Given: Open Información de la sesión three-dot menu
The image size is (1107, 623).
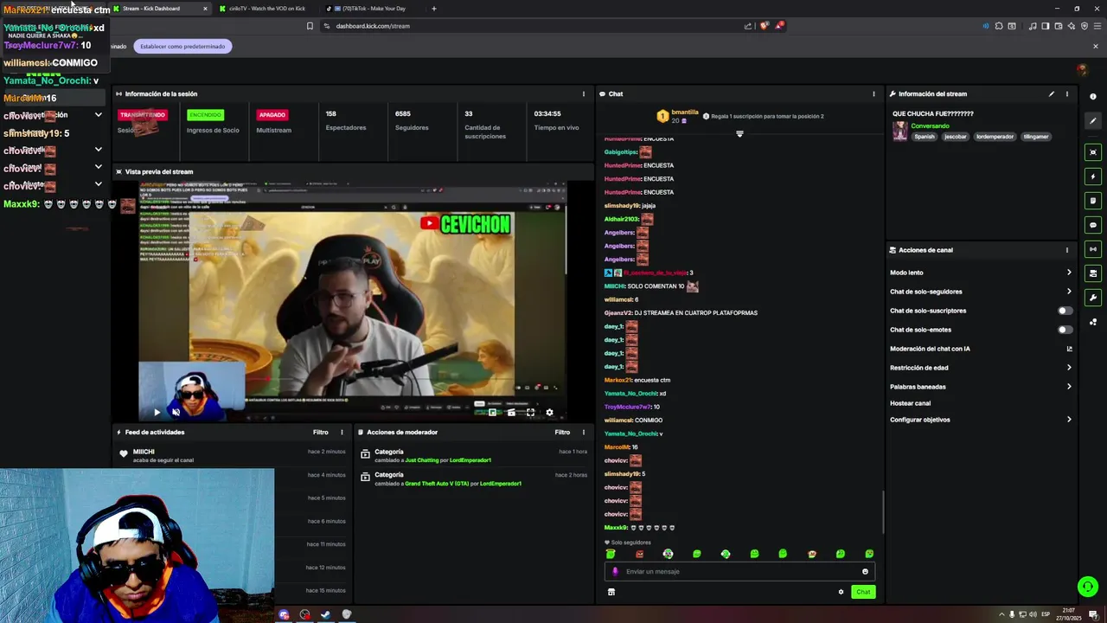Looking at the screenshot, I should (x=583, y=93).
